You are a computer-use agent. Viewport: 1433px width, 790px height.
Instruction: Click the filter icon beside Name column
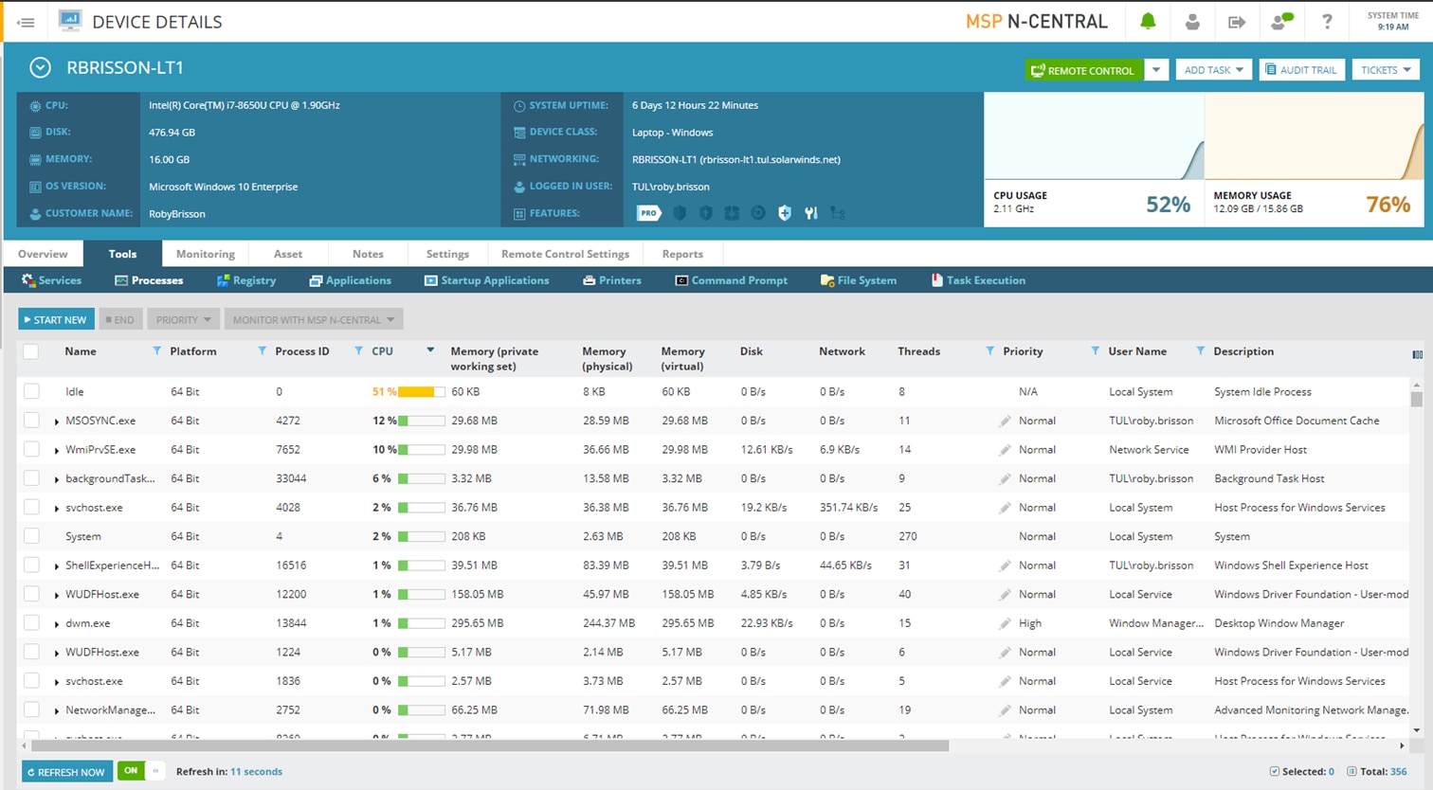pyautogui.click(x=156, y=351)
